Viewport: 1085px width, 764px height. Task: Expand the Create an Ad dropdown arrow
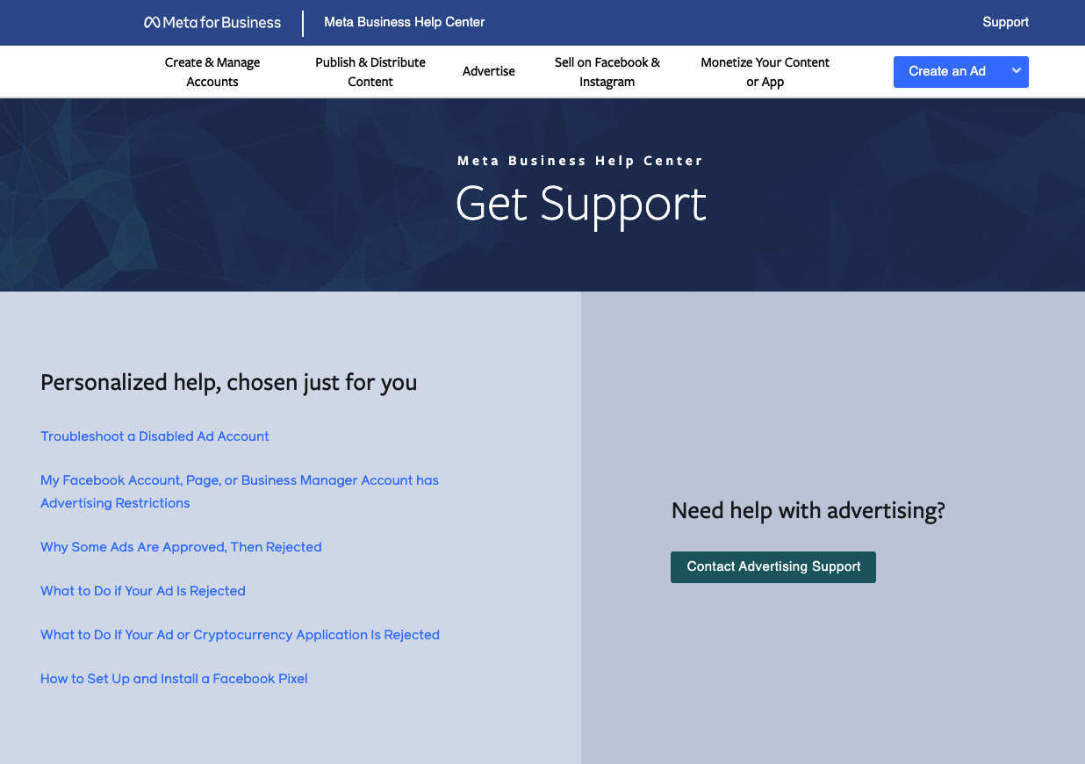pos(1016,71)
